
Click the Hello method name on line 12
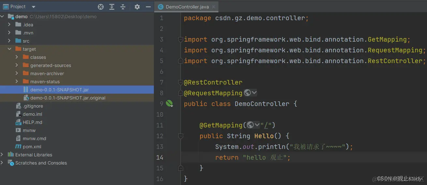click(264, 136)
